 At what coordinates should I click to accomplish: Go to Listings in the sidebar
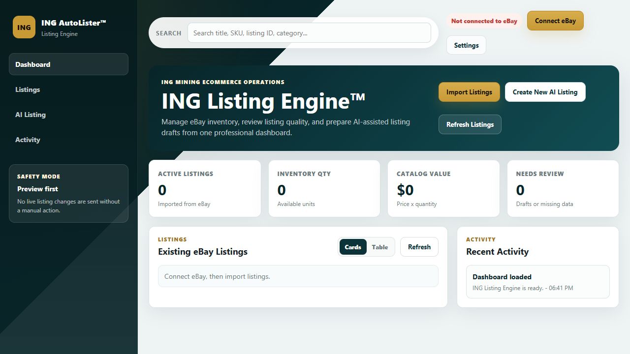click(68, 89)
